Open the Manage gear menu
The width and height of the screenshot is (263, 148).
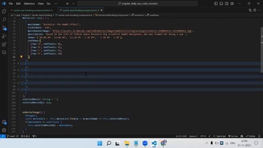coord(4,130)
